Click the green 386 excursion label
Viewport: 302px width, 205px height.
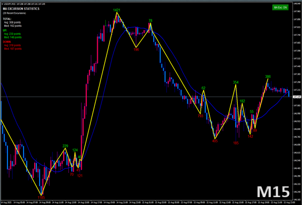[268, 77]
